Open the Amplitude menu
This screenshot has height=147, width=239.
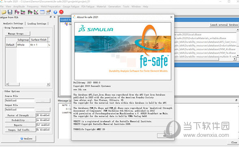click(19, 6)
